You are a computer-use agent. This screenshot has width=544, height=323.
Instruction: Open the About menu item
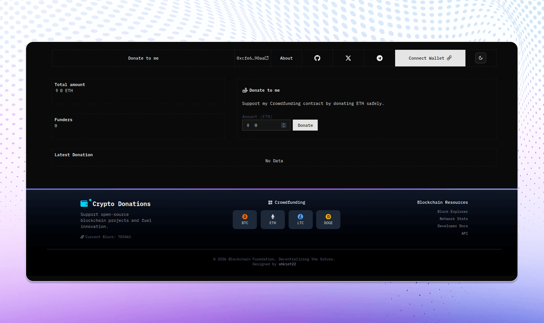click(x=286, y=58)
